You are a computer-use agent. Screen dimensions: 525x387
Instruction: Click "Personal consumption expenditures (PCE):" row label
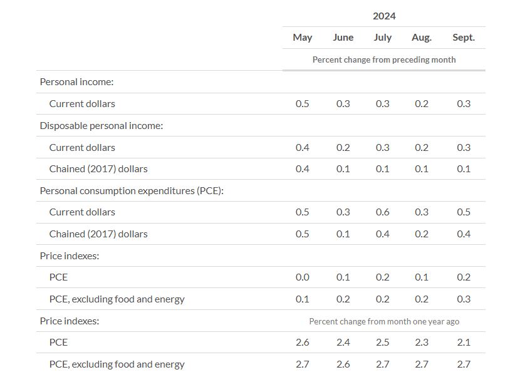pyautogui.click(x=132, y=190)
